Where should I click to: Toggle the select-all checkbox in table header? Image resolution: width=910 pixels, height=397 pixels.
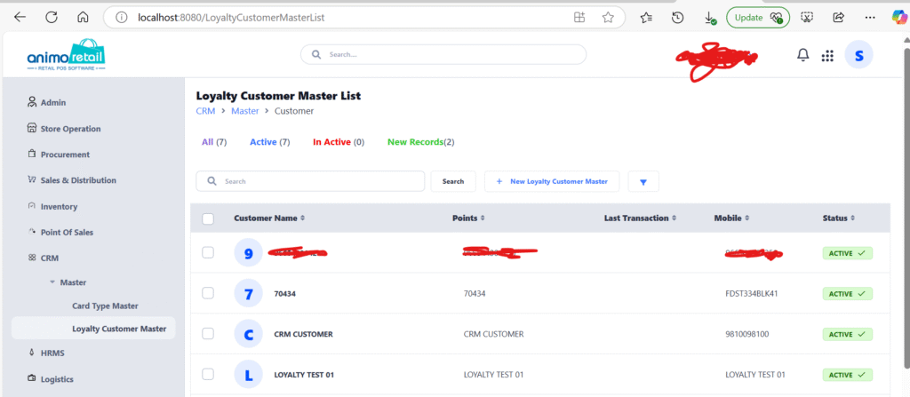point(208,218)
